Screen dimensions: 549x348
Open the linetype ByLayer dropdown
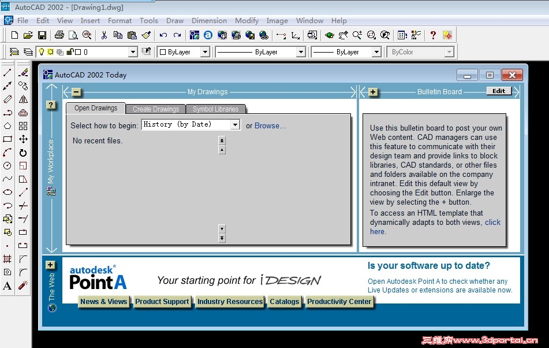point(301,52)
